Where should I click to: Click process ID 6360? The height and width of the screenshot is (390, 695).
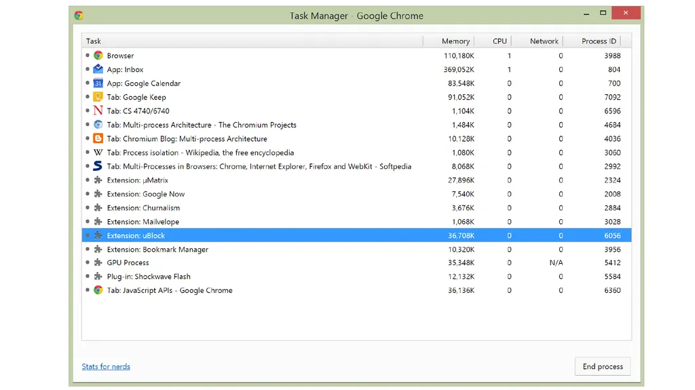[x=612, y=290]
